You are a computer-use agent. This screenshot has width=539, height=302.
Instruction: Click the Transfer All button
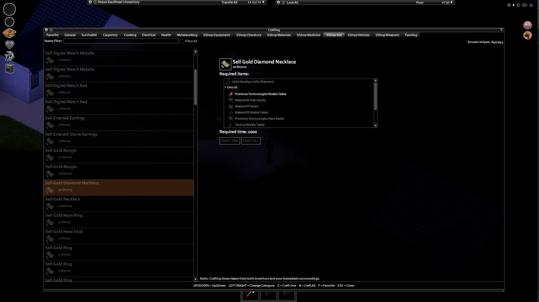230,2
